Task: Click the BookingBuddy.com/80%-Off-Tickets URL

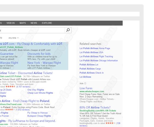Action: [x=98, y=111]
